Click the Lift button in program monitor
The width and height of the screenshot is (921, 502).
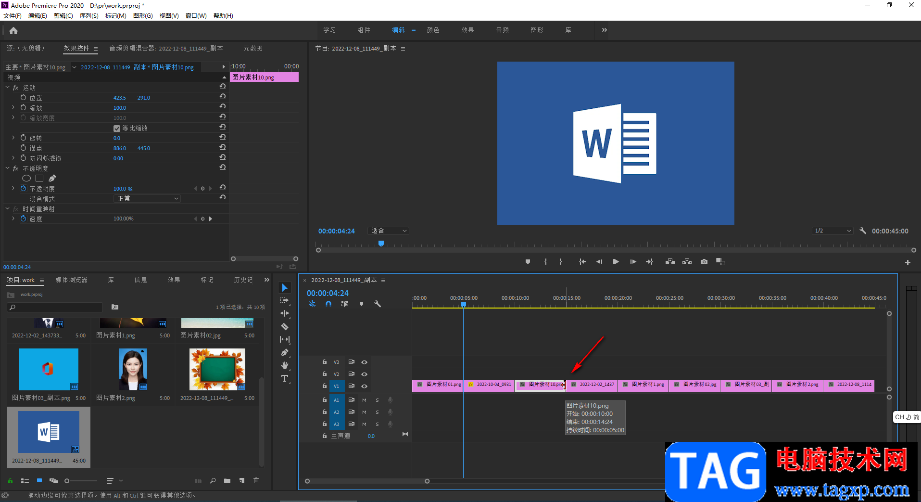[670, 262]
